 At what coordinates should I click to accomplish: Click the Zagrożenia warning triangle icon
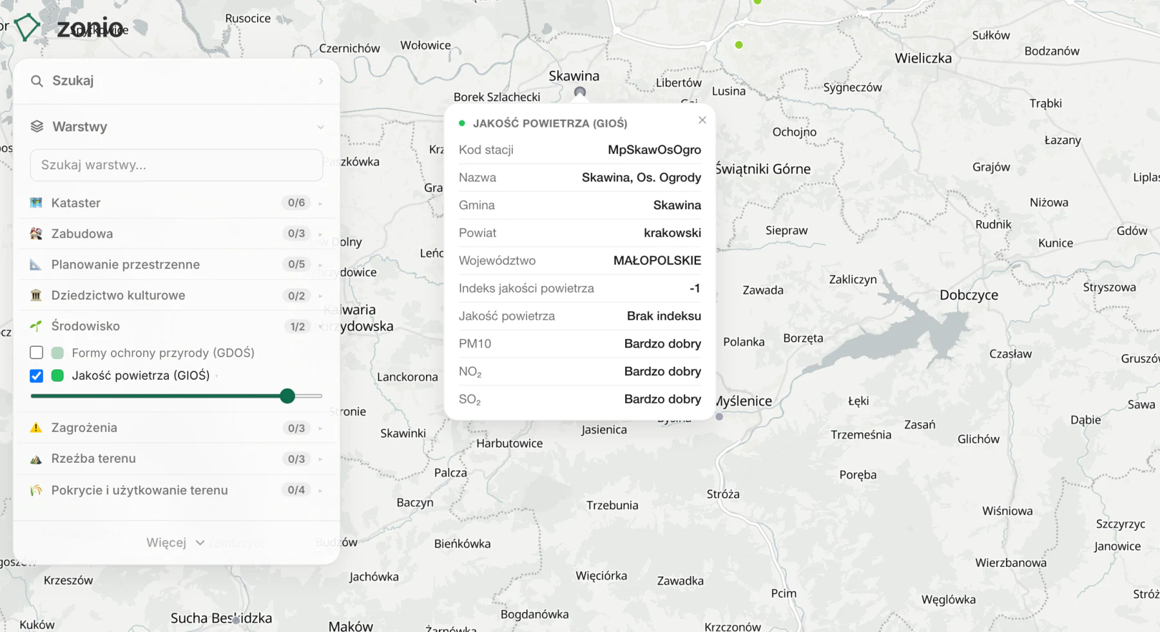(x=36, y=428)
